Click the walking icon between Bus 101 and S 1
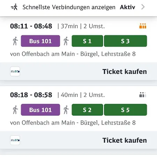 (x=66, y=41)
